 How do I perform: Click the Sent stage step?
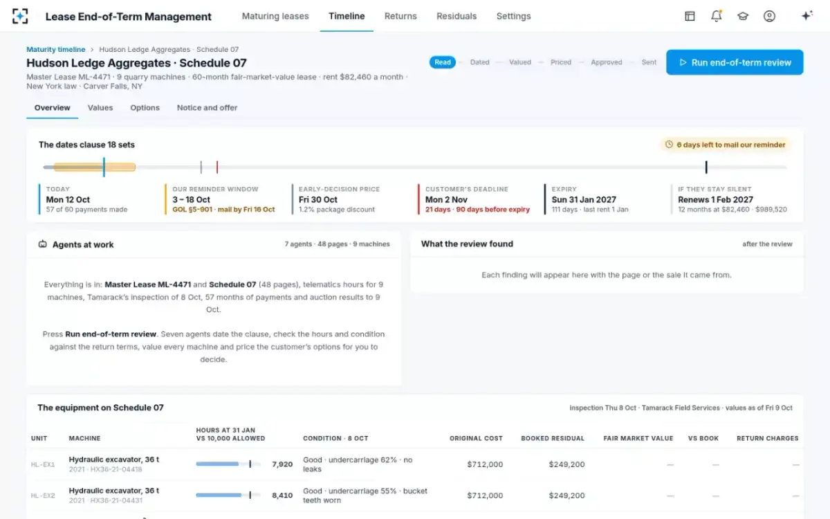[x=649, y=62]
